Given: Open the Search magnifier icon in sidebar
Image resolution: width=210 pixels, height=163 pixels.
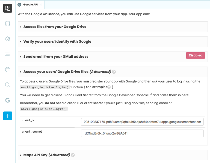Looking at the screenshot, I should click(8, 85).
